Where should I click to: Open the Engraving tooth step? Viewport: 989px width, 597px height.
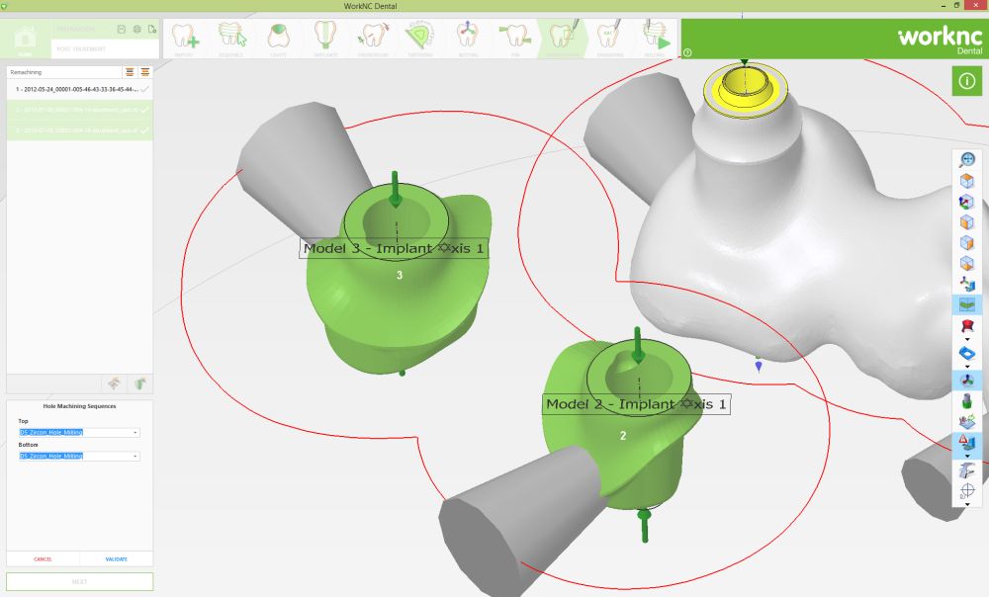point(609,37)
